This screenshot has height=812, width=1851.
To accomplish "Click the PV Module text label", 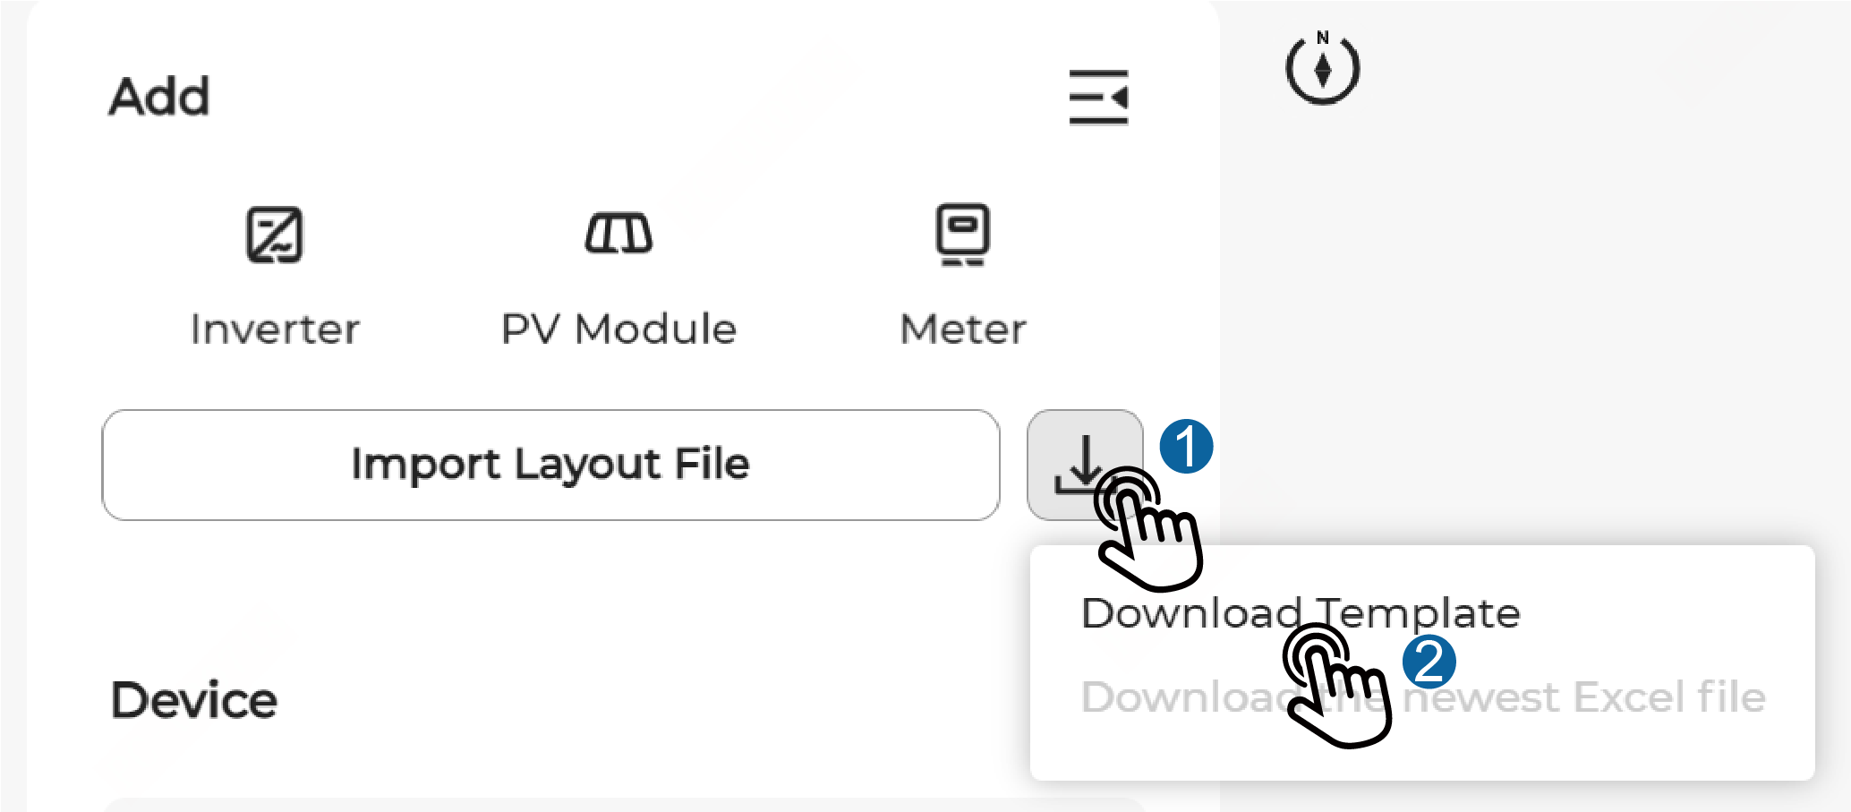I will pyautogui.click(x=618, y=329).
